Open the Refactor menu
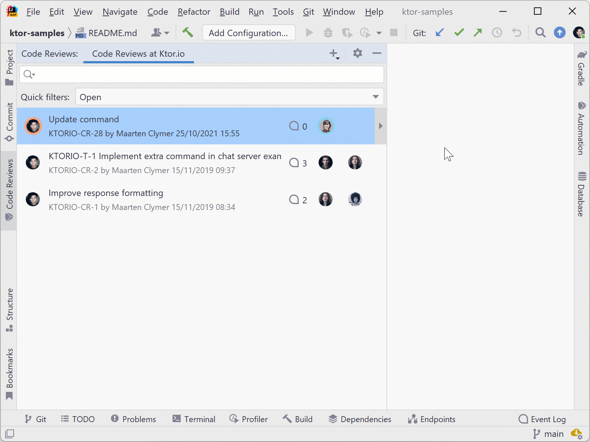 [x=194, y=11]
